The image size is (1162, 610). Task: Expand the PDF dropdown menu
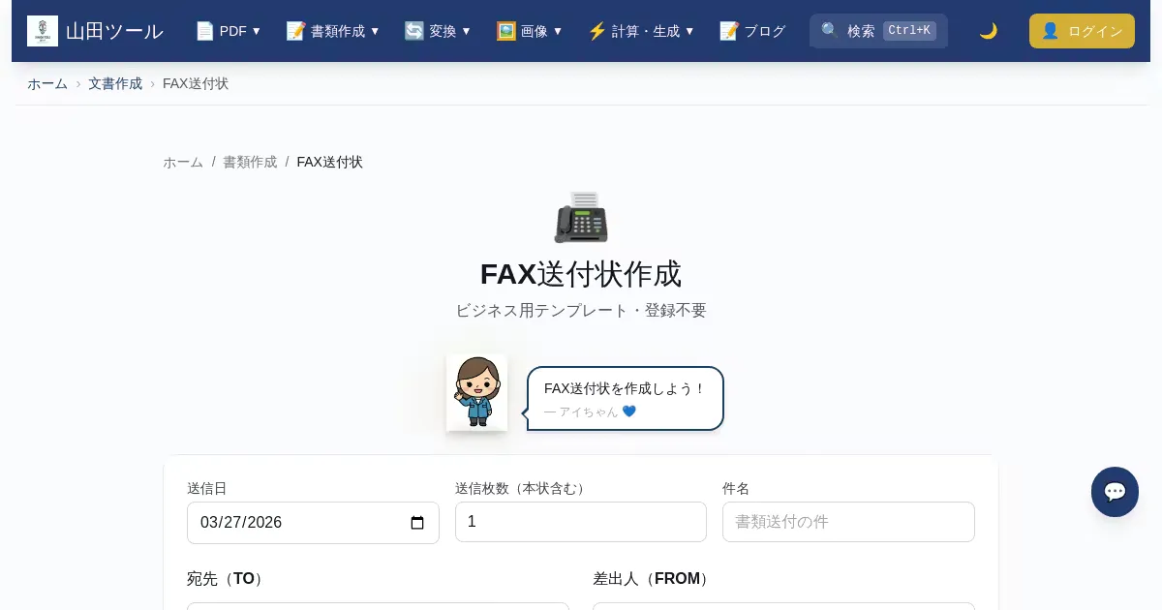click(x=229, y=31)
